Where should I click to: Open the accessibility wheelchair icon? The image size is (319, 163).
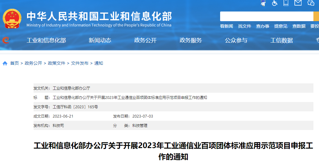click(275, 3)
